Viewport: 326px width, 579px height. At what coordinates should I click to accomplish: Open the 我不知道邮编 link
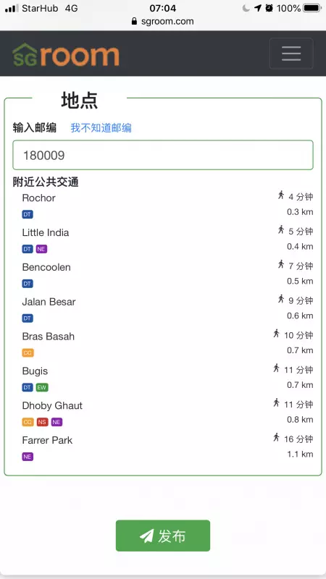coord(101,128)
